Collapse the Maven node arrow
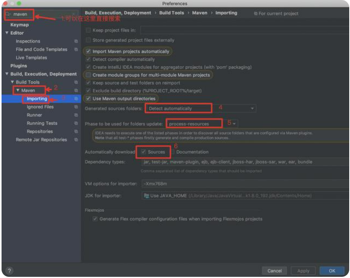Image resolution: width=350 pixels, height=278 pixels. click(x=18, y=90)
